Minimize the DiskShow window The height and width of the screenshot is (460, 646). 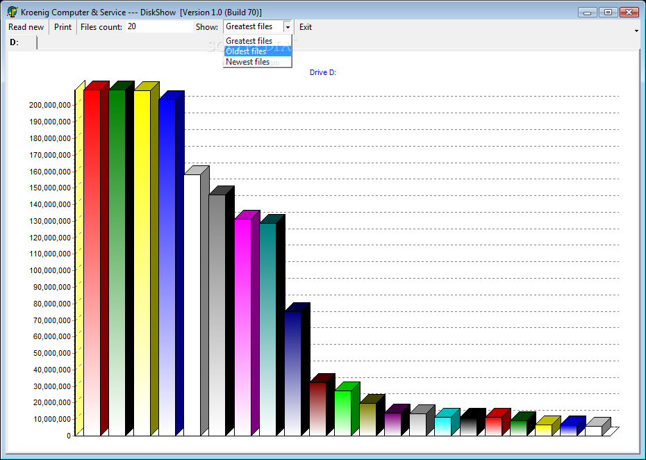click(x=587, y=13)
